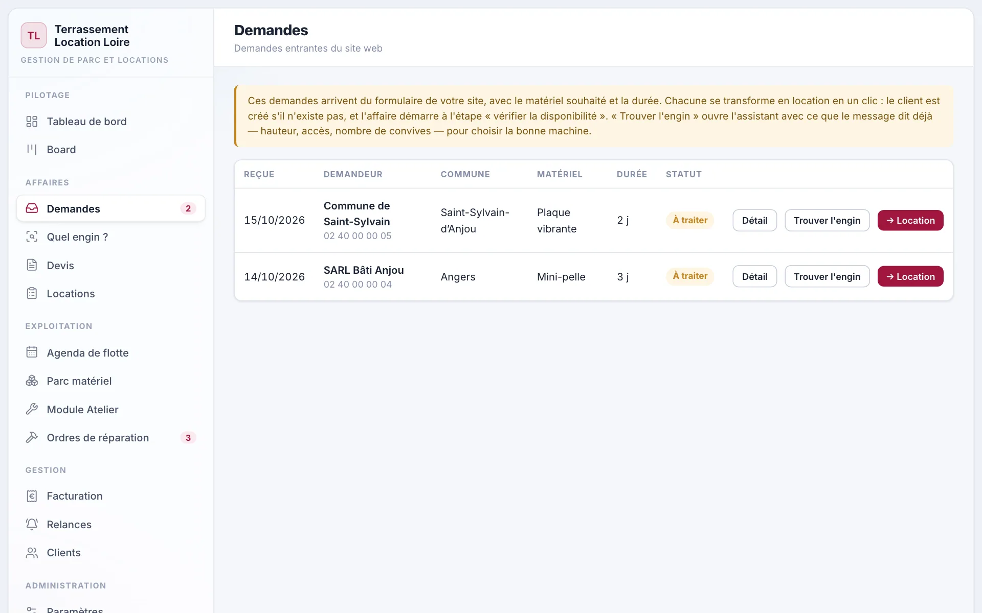
Task: Click the Quel engin scan icon
Action: tap(32, 237)
